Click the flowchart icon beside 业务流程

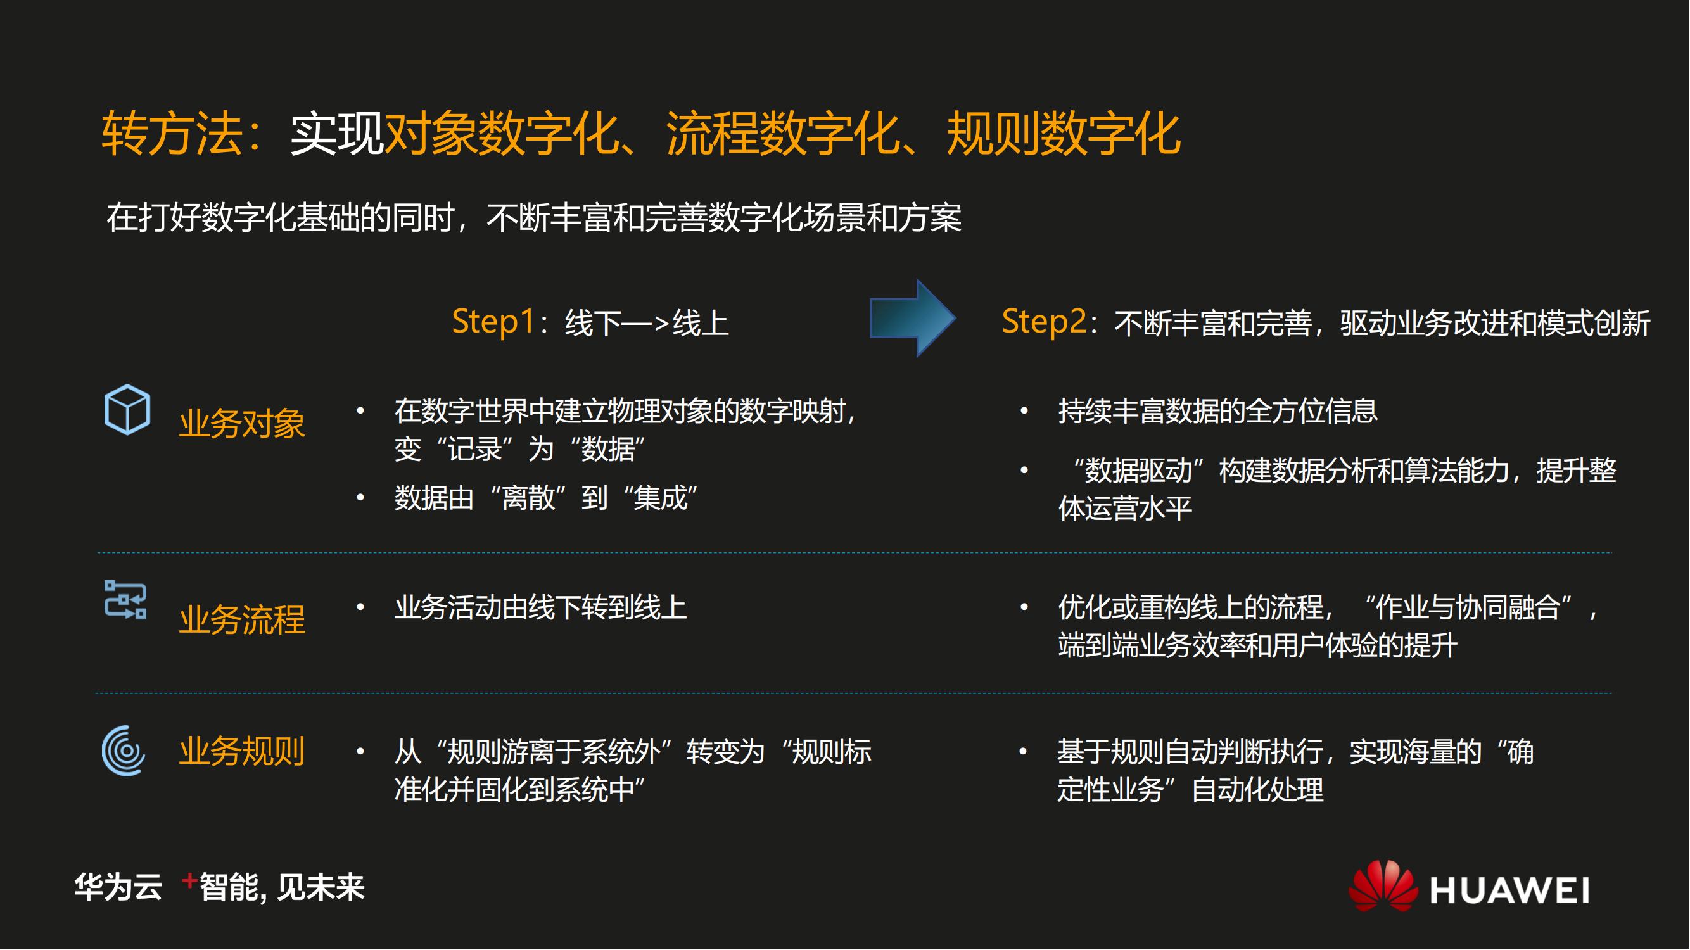pos(125,600)
